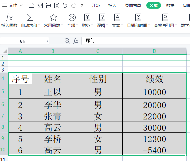This screenshot has height=161, width=190.
Task: Click the formula bar containing 序号
Action: coord(136,41)
